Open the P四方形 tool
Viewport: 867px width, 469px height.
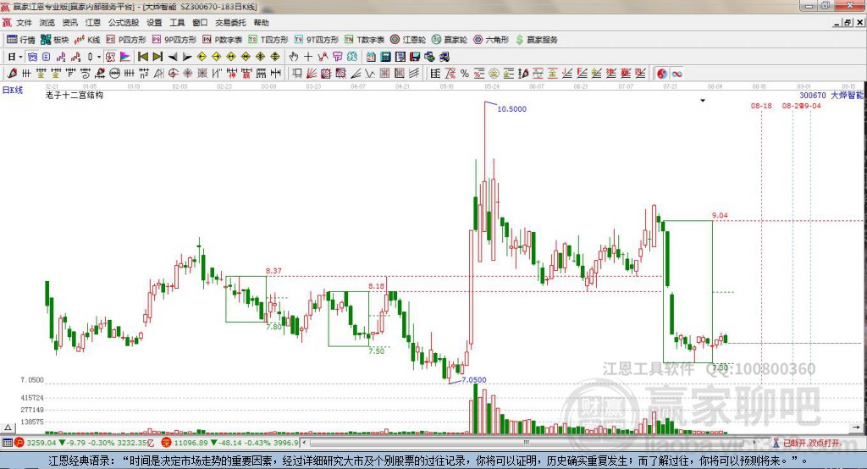click(x=126, y=40)
